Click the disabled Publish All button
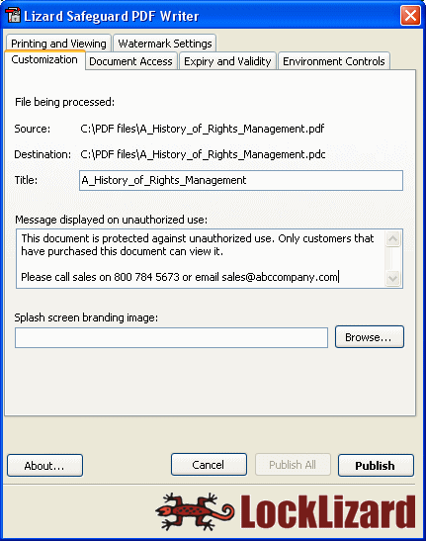426x541 pixels. click(293, 465)
